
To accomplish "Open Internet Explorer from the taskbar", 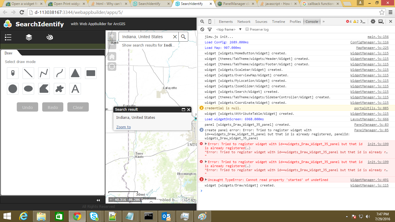I will (23, 216).
